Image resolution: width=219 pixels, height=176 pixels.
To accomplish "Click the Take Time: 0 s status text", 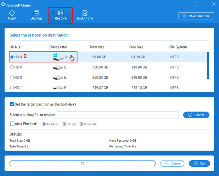I will (19, 146).
